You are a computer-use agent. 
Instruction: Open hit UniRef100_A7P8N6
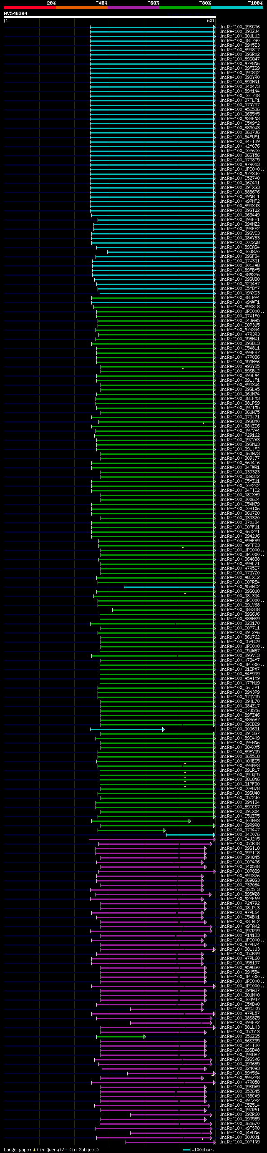point(239,63)
